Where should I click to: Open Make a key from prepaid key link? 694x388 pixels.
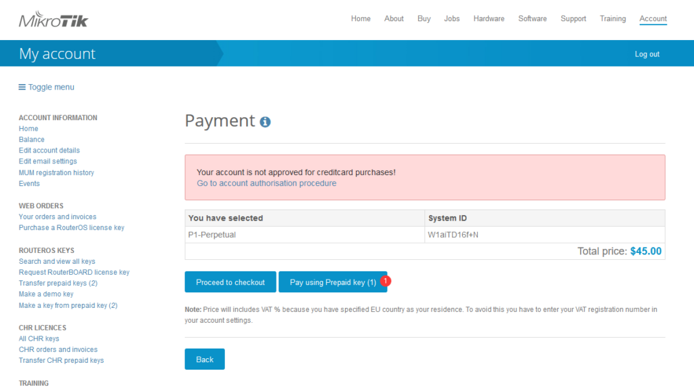68,306
